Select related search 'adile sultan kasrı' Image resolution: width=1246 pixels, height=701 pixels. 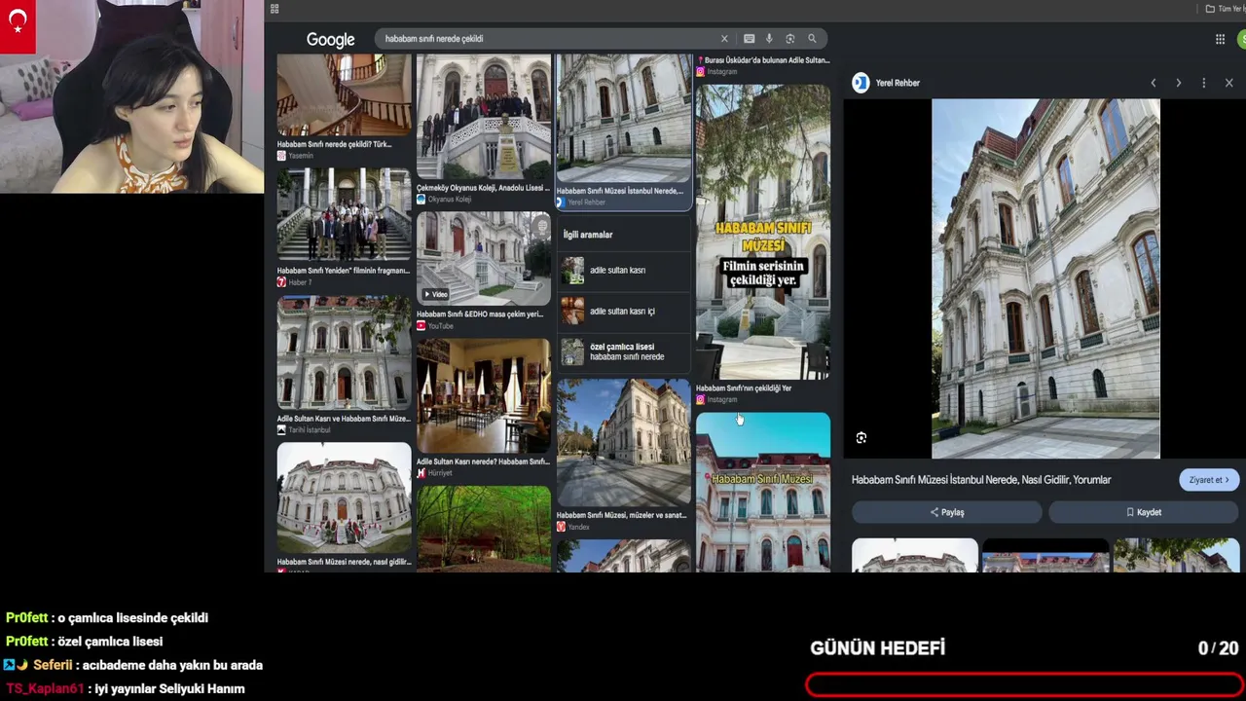coord(624,271)
